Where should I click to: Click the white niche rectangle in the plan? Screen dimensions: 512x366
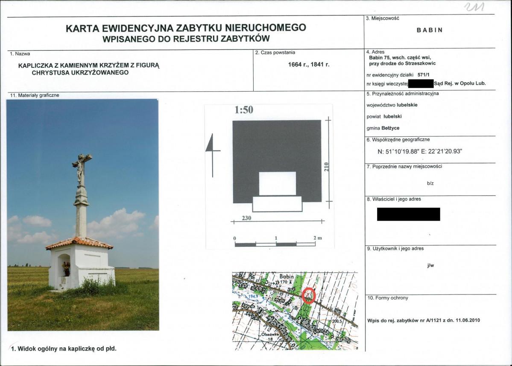(278, 184)
